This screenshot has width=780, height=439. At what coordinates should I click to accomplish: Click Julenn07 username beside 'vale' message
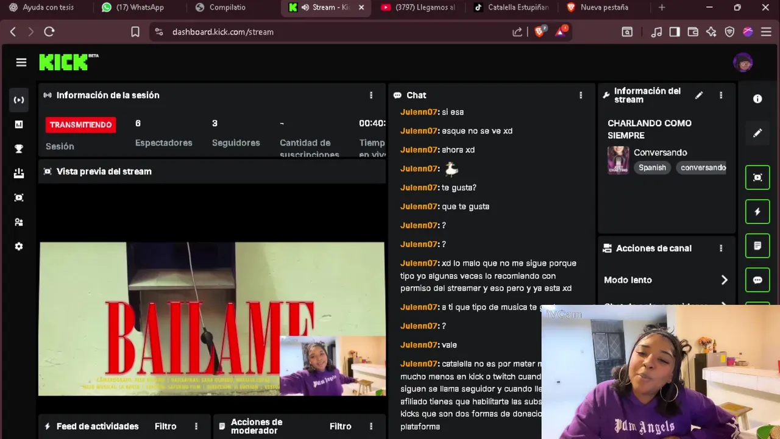419,345
